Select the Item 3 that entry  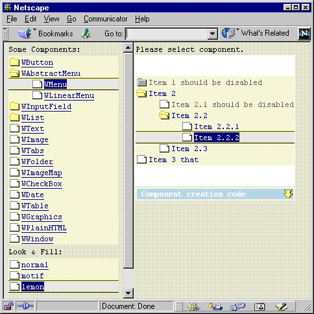click(x=174, y=160)
